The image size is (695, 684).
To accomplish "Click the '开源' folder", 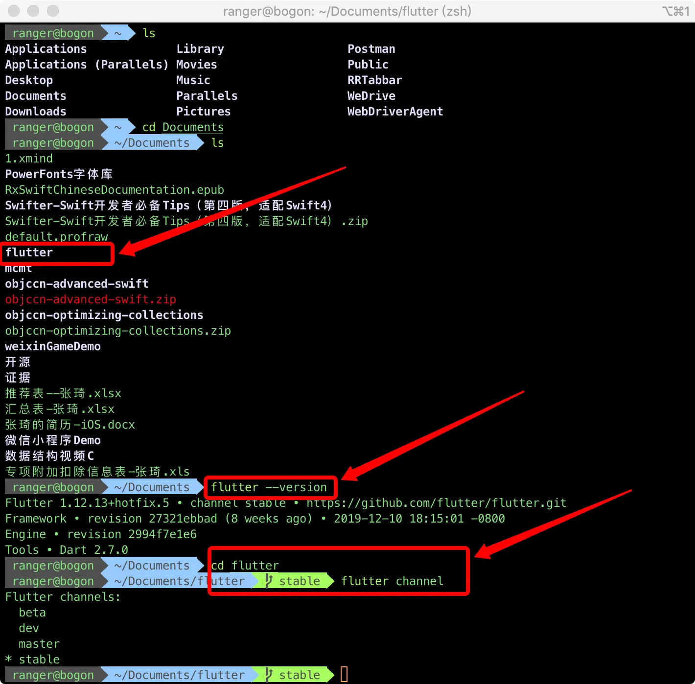I will (18, 362).
